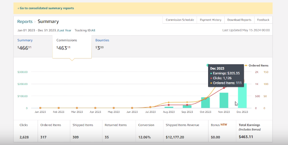Go to Reports breadcrumb
This screenshot has width=288, height=145.
point(25,21)
